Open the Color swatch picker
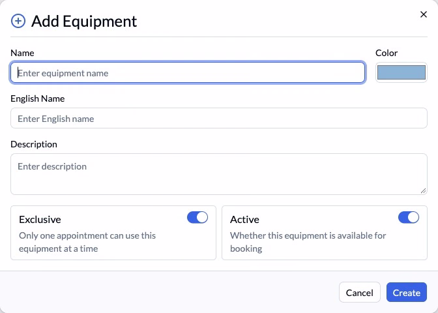This screenshot has width=438, height=313. point(401,72)
